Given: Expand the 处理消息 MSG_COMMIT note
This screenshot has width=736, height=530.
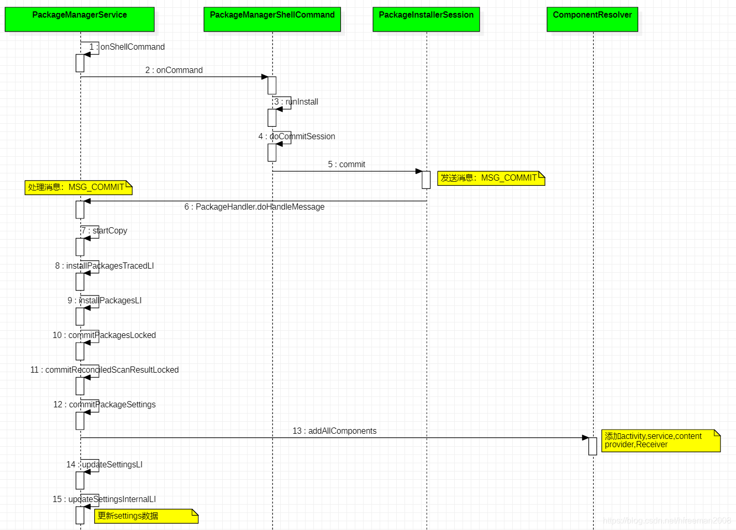Looking at the screenshot, I should (x=77, y=187).
